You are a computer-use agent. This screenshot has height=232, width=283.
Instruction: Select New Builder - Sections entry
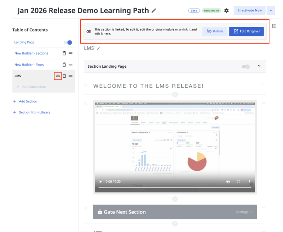click(x=31, y=54)
